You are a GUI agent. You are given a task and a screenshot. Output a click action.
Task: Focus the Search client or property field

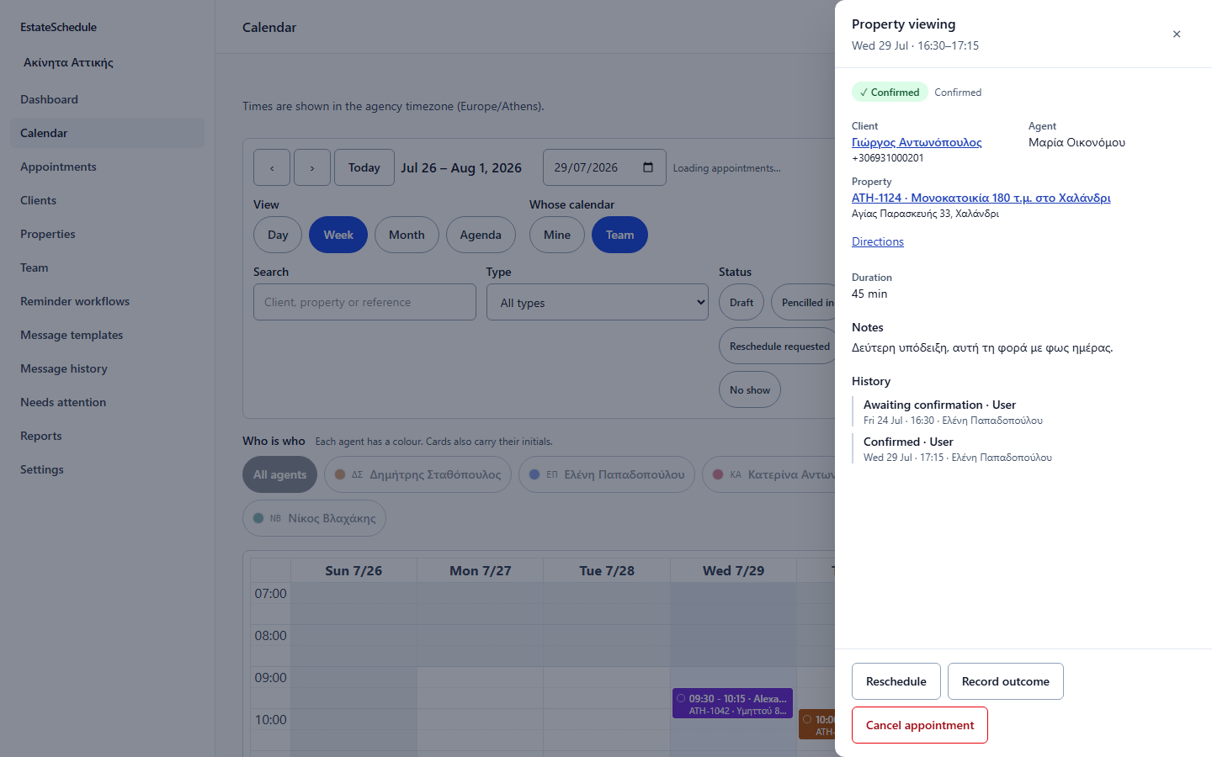[x=364, y=302]
